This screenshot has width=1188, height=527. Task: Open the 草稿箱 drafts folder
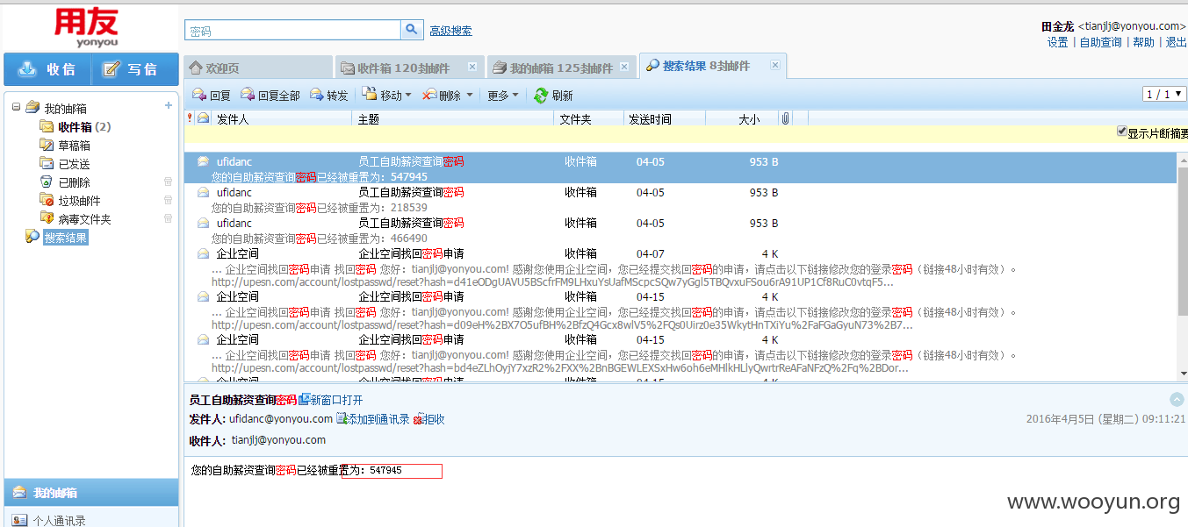pos(65,146)
